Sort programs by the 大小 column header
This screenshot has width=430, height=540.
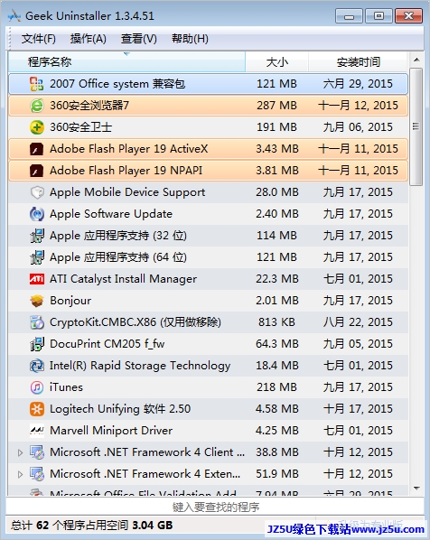click(x=277, y=62)
